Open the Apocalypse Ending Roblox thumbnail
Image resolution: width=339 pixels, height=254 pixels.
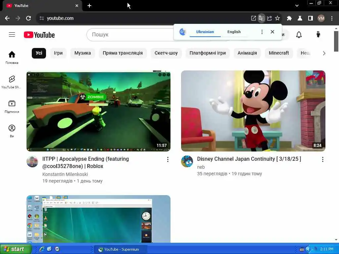(98, 111)
